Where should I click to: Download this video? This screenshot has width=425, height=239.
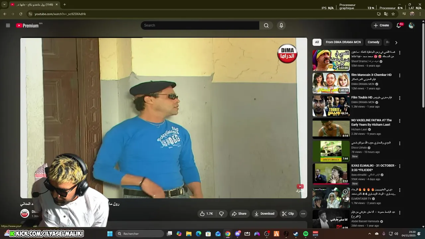pos(264,214)
